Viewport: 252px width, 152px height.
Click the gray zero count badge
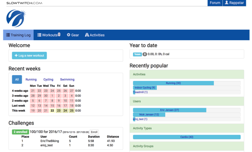click(145, 54)
